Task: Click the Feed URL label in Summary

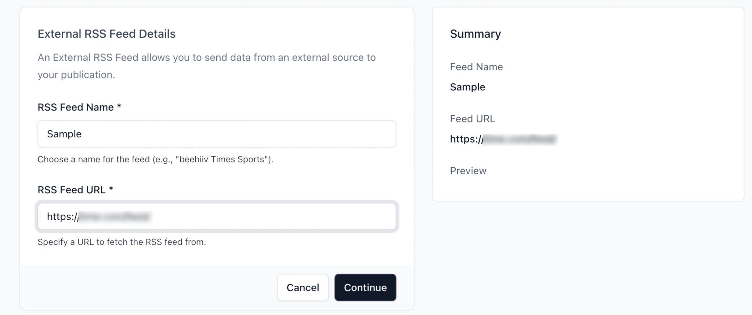Action: [472, 119]
